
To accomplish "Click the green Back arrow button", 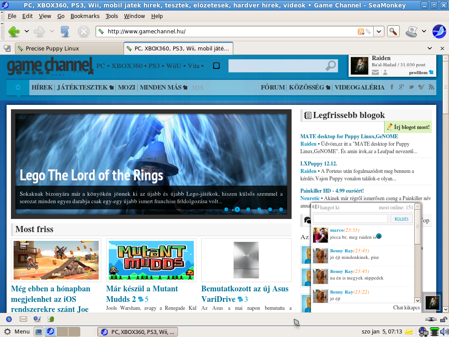I will [x=14, y=31].
